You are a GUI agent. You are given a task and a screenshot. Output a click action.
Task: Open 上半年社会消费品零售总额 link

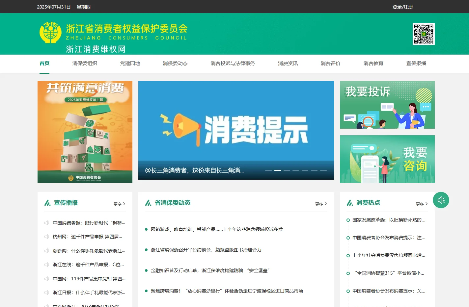pos(389,255)
